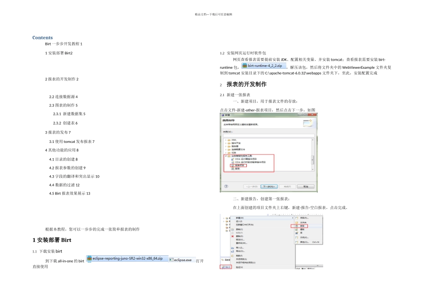The height and width of the screenshot is (302, 427).
Task: Click the rightmost Cancel button in the wizard dialog
Action: coord(306,187)
